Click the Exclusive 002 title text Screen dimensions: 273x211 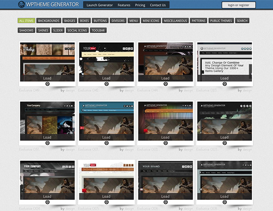click(148, 149)
